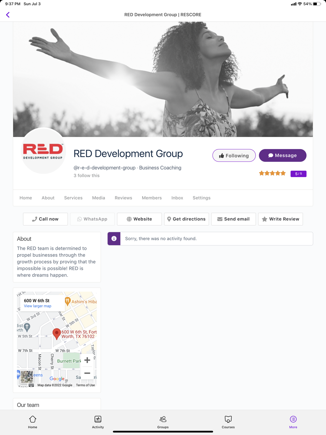Click the 'Our team' section heading
The width and height of the screenshot is (326, 435).
click(28, 405)
